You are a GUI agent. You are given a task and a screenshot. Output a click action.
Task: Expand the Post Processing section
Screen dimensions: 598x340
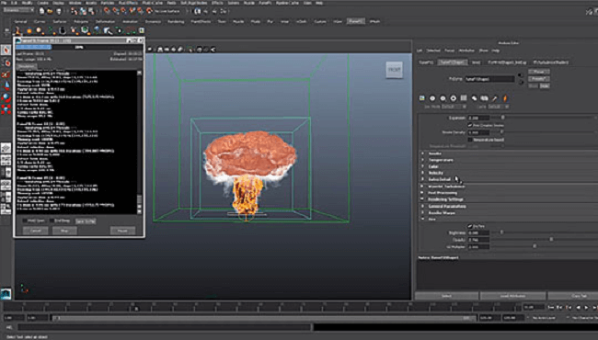click(422, 193)
